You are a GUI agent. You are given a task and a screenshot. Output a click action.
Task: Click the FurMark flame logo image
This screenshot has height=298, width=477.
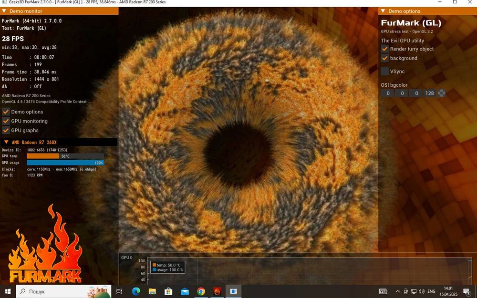pyautogui.click(x=45, y=244)
